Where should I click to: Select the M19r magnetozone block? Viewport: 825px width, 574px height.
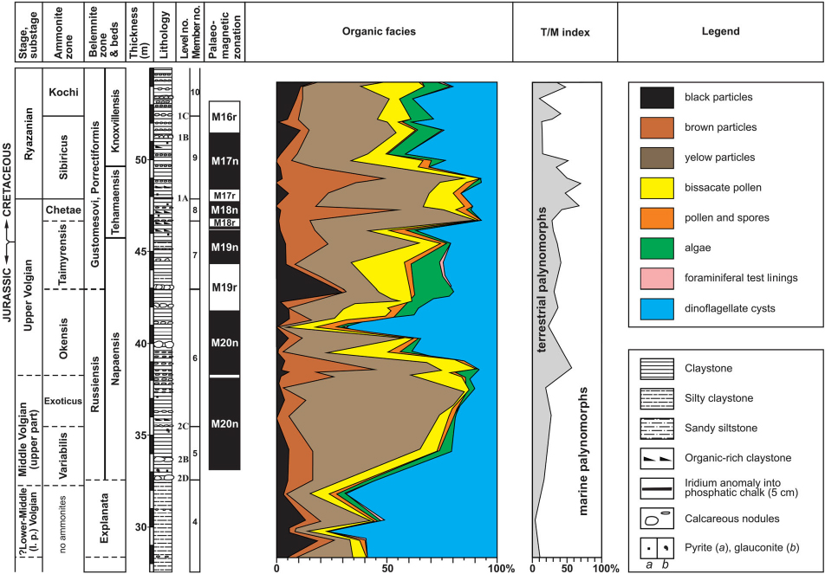(x=224, y=287)
